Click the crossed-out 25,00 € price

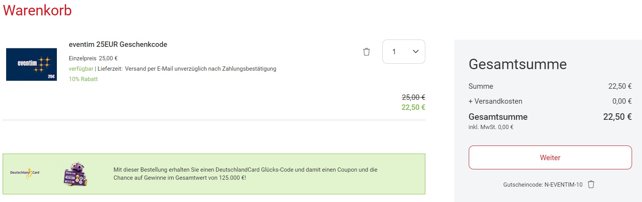(x=413, y=98)
